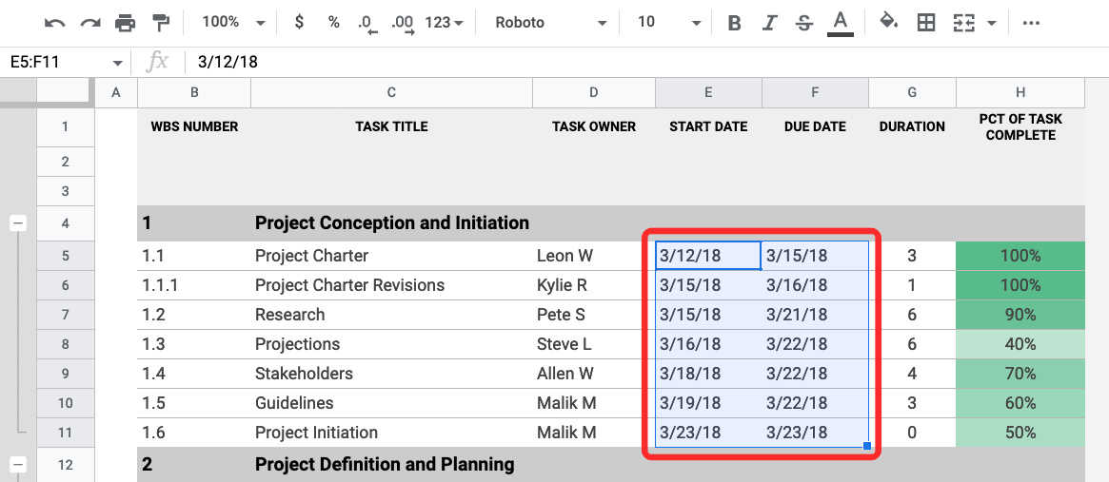Open merge cells dropdown arrow
1109x482 pixels.
[992, 24]
